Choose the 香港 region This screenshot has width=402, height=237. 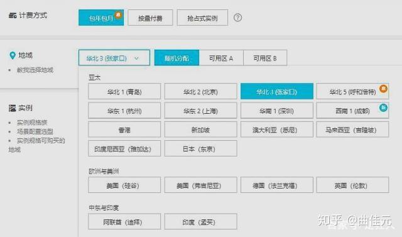click(124, 130)
